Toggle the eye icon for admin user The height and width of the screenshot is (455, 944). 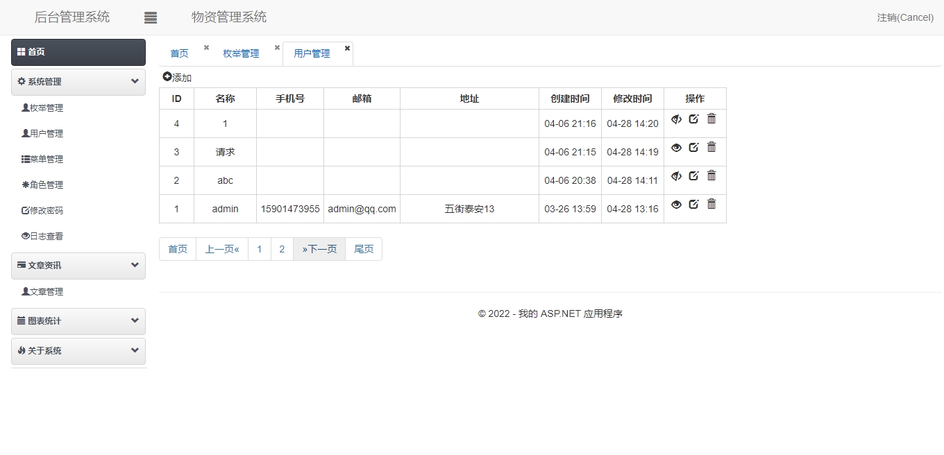pyautogui.click(x=676, y=204)
